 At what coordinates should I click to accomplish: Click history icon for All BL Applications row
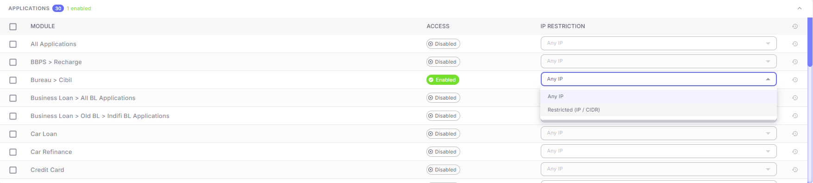point(795,98)
